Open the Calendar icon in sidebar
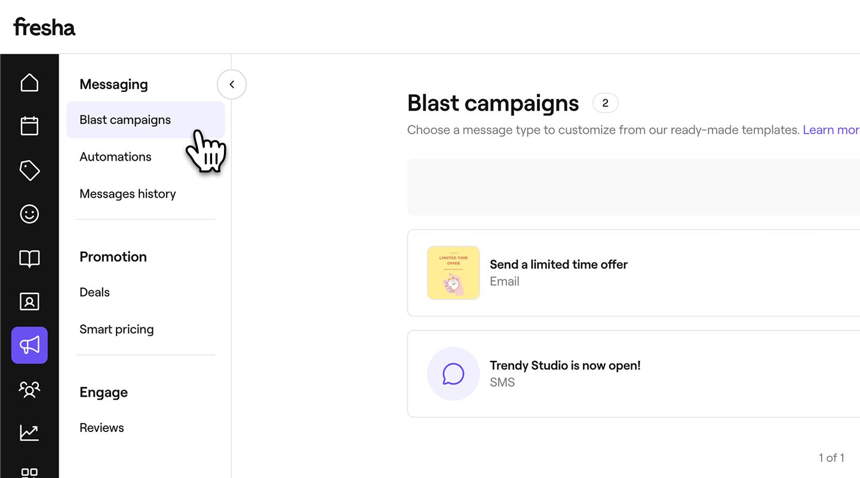The width and height of the screenshot is (860, 478). [29, 125]
